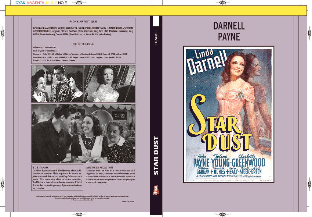Screen dimensions: 312x217
Task: Click the Directeur de la photo line
Action: (77, 57)
